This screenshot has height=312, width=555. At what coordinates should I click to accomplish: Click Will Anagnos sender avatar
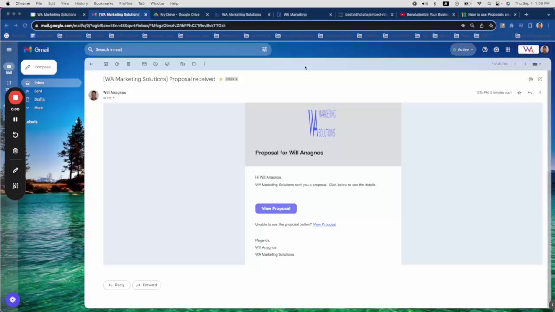pos(94,95)
